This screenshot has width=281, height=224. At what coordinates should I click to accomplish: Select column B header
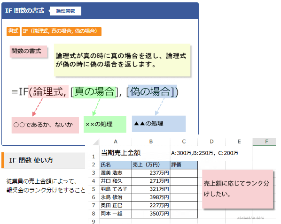(x=151, y=142)
